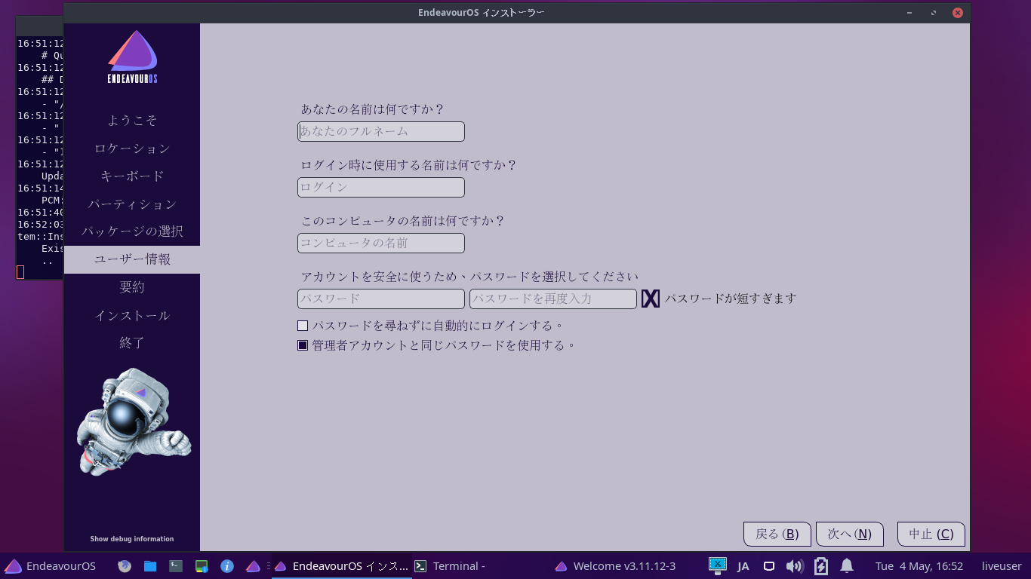1031x579 pixels.
Task: Click the パスワードが短すぎます warning text
Action: (730, 299)
